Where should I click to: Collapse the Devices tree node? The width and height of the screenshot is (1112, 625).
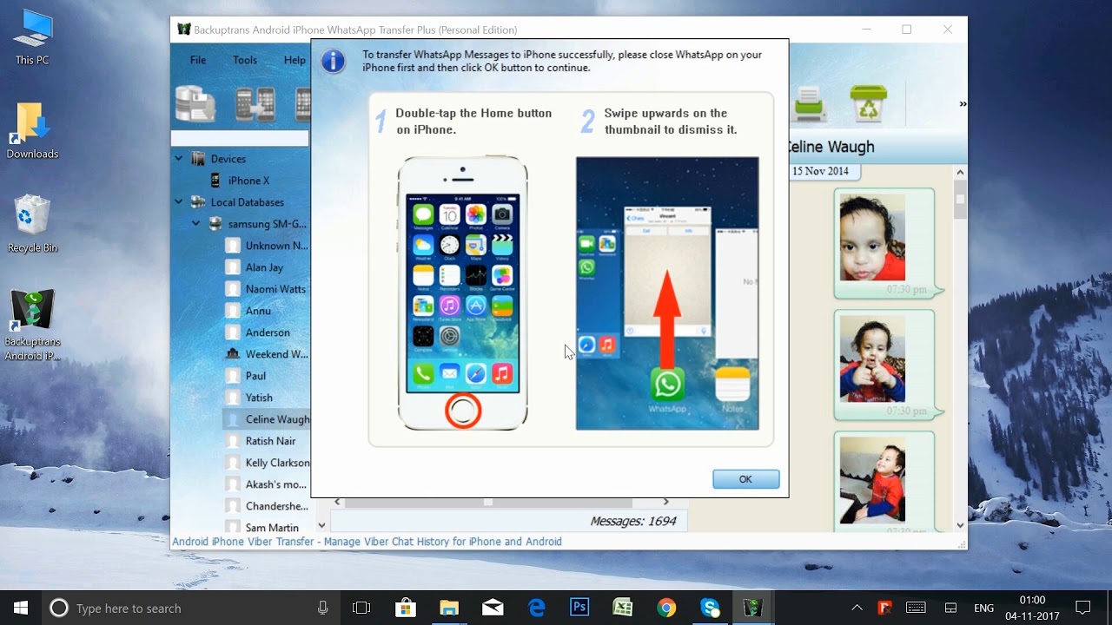[x=179, y=159]
